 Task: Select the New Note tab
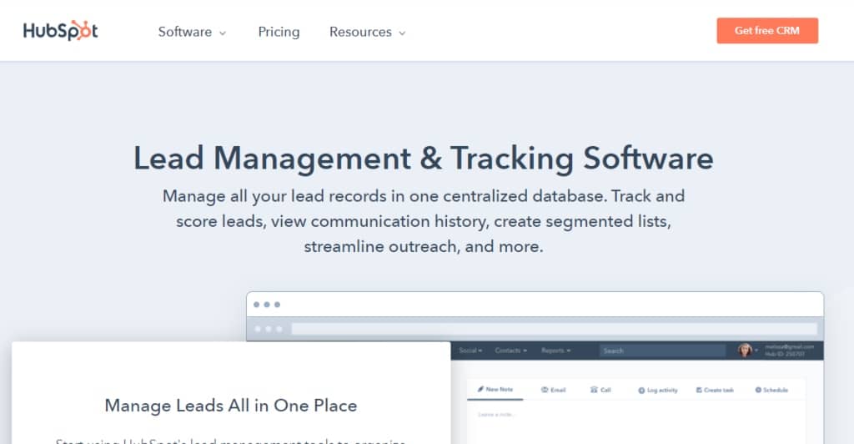point(495,390)
